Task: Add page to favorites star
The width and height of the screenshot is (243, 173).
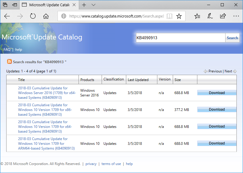Action: (x=179, y=16)
